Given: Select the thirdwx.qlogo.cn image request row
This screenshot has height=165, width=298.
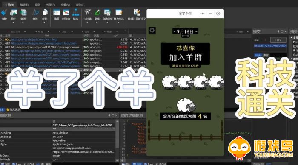Looking at the screenshot, I should tap(73, 62).
